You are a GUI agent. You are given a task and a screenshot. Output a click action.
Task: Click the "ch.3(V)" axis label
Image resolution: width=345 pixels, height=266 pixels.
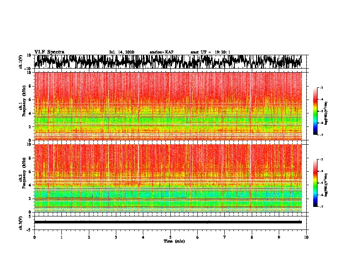click(x=21, y=223)
